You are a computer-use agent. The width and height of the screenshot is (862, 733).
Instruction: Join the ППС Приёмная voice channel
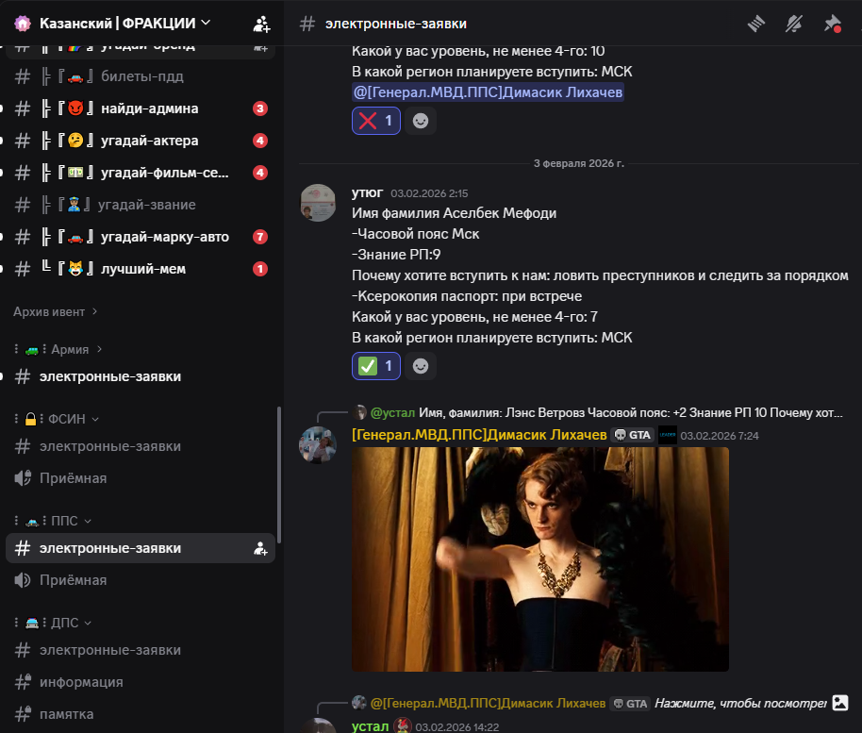73,580
